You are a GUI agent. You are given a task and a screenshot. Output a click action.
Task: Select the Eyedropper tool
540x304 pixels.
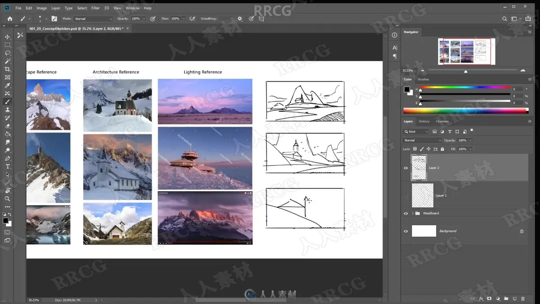pos(7,86)
